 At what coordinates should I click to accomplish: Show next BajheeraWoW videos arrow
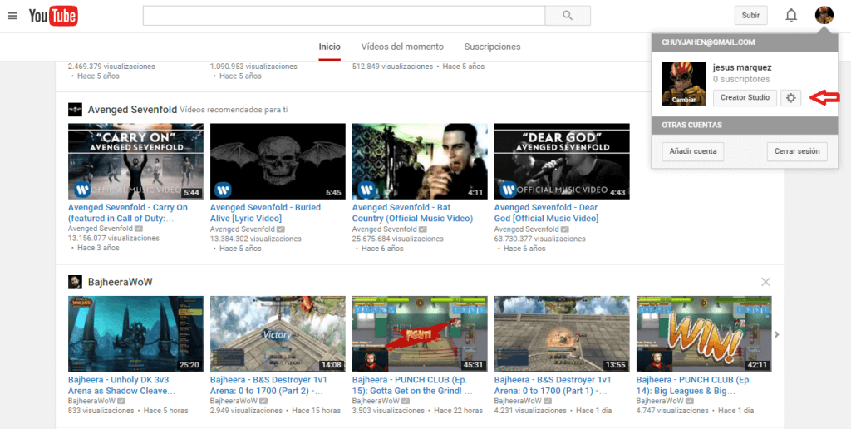(777, 334)
